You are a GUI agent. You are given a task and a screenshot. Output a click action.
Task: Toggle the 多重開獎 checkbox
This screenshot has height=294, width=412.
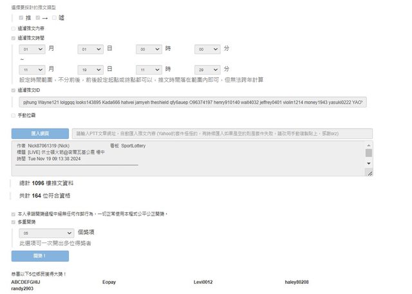(x=14, y=221)
